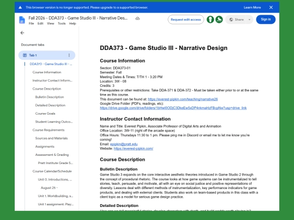The height and width of the screenshot is (220, 294).
Task: Click the Detailed Description document heading
Action: pos(119,205)
